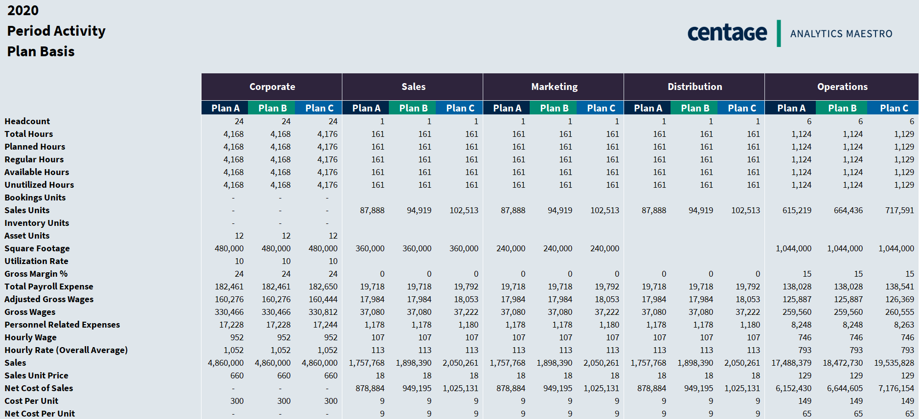
Task: Select the Headcount row label
Action: coord(27,121)
